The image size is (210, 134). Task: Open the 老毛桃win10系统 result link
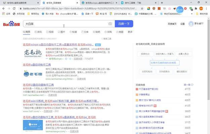click(x=61, y=101)
